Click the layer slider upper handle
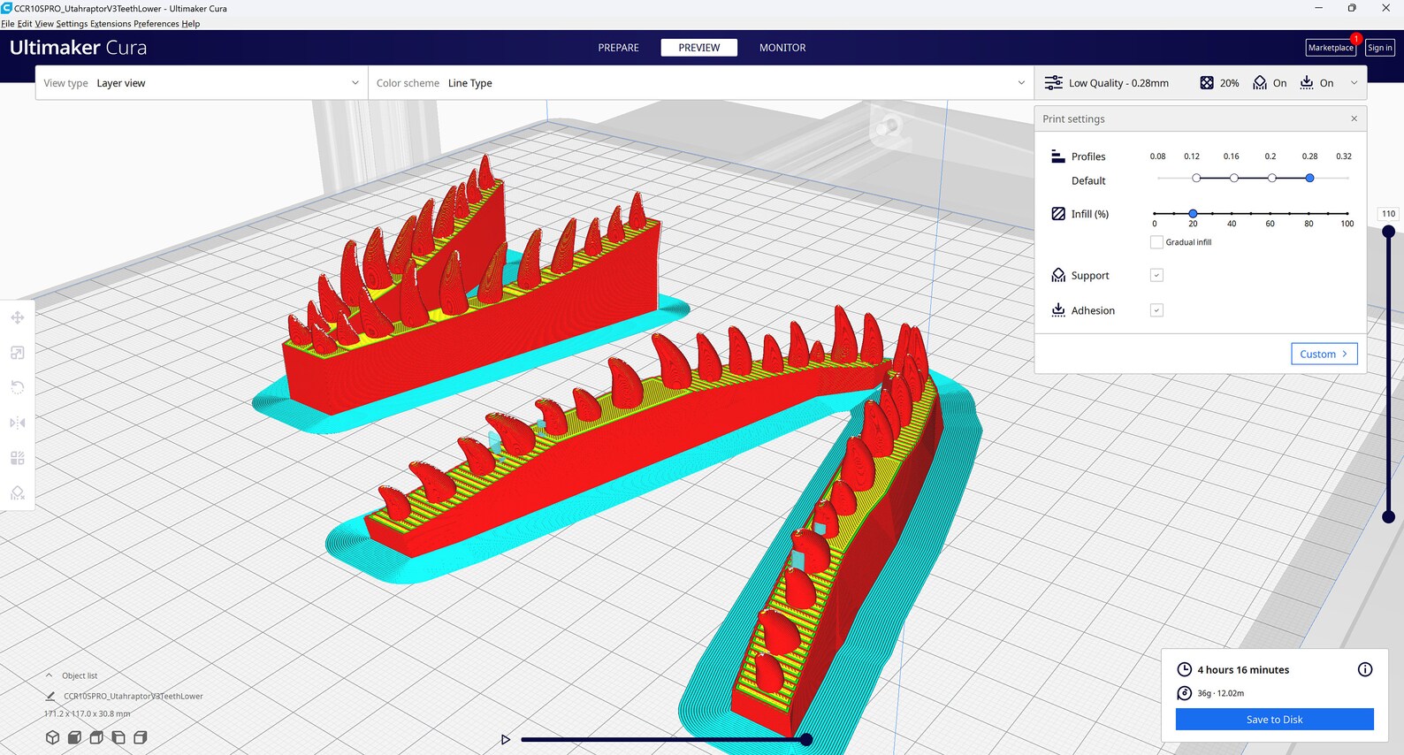This screenshot has height=755, width=1404. pos(1389,232)
